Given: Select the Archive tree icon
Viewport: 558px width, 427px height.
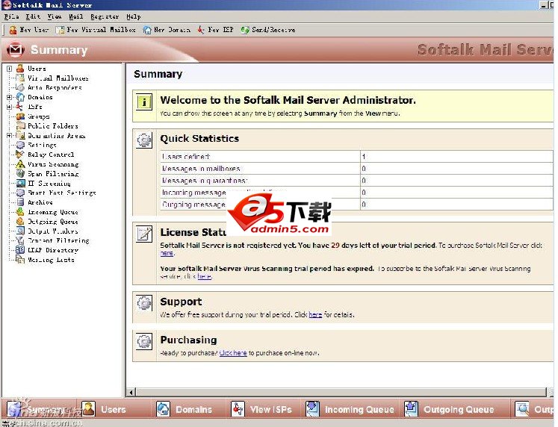Looking at the screenshot, I should pyautogui.click(x=20, y=202).
